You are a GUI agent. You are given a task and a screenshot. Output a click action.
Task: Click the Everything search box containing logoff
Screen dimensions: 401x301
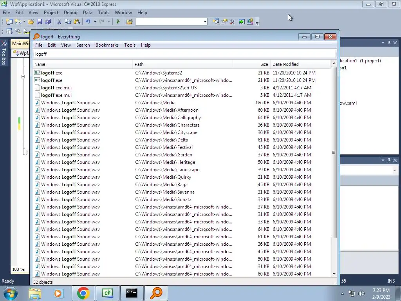click(x=185, y=54)
